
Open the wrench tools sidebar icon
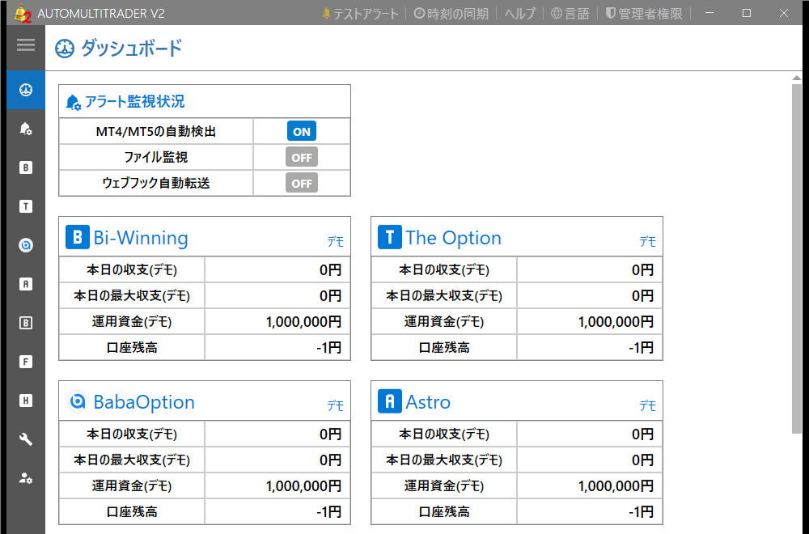click(x=26, y=439)
